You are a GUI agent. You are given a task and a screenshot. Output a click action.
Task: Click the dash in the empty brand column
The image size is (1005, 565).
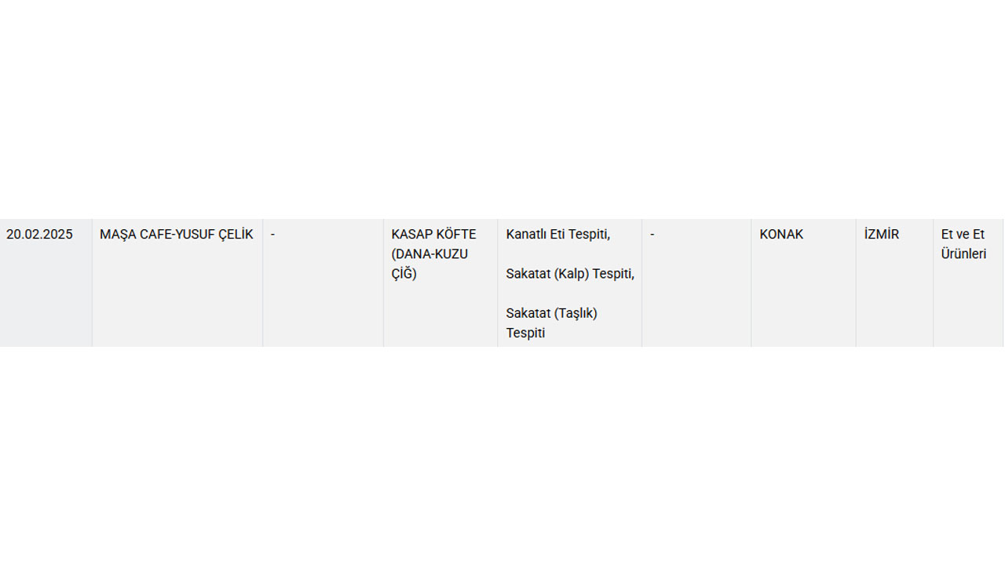point(272,234)
